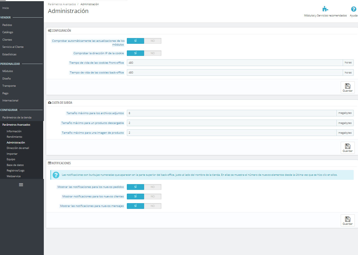This screenshot has height=255, width=358.
Task: Go to Información submenu
Action: point(14,131)
